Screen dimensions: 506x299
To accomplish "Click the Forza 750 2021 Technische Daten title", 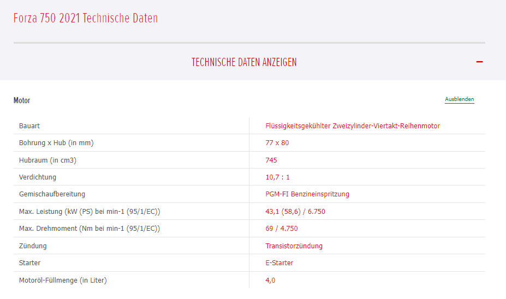I will point(86,18).
